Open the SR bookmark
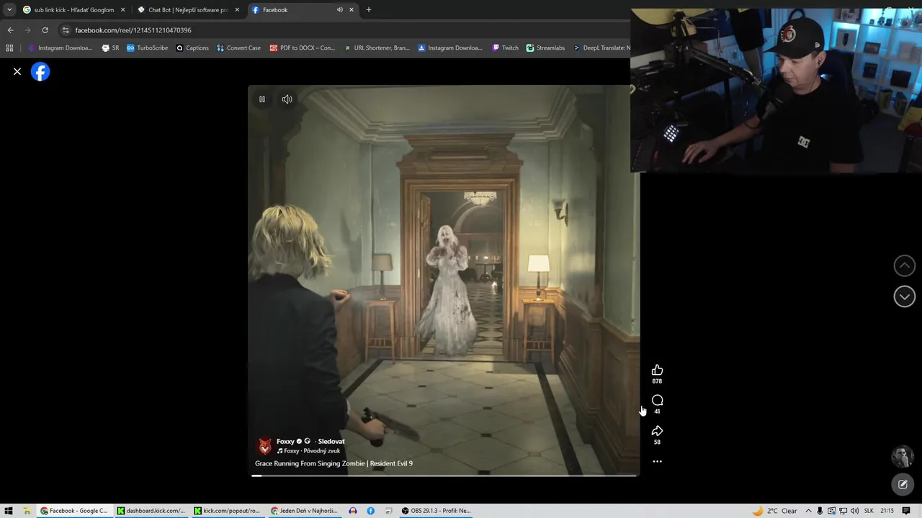This screenshot has height=518, width=922. [110, 48]
